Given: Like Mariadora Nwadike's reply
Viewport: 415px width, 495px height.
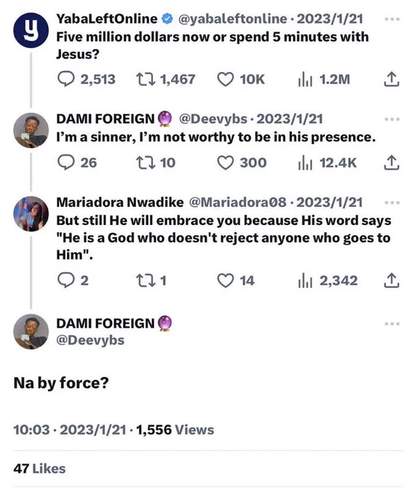Looking at the screenshot, I should click(236, 280).
